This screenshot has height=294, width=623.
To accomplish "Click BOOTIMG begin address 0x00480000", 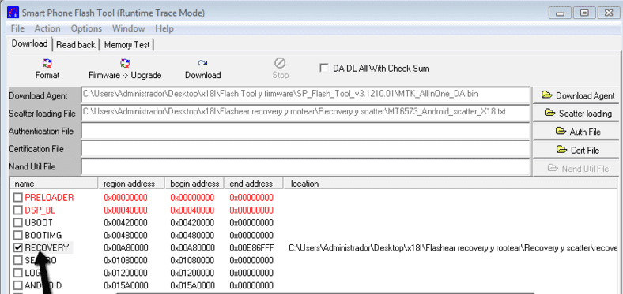I will tap(192, 236).
